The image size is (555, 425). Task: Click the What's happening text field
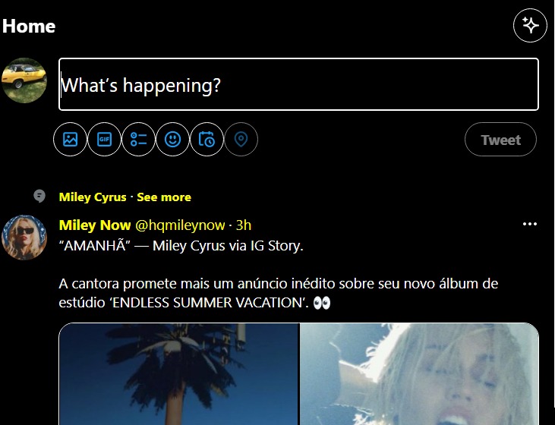point(298,84)
